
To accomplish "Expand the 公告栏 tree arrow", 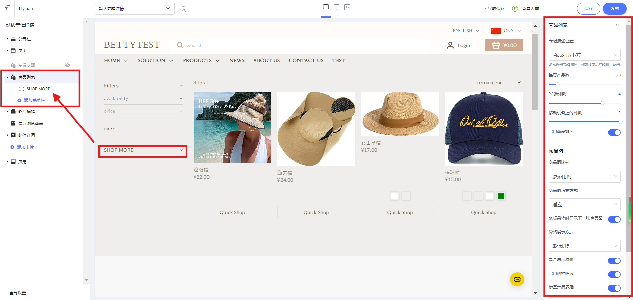I will [7, 39].
